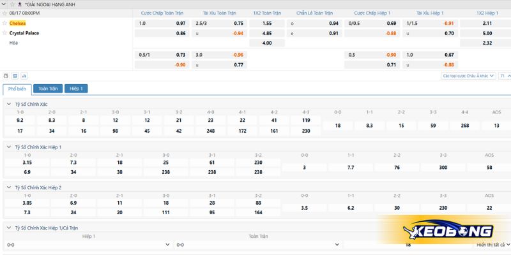Pick full-match correct score 4-0 odds 248
Screen dimensions: 511x255
click(211, 131)
